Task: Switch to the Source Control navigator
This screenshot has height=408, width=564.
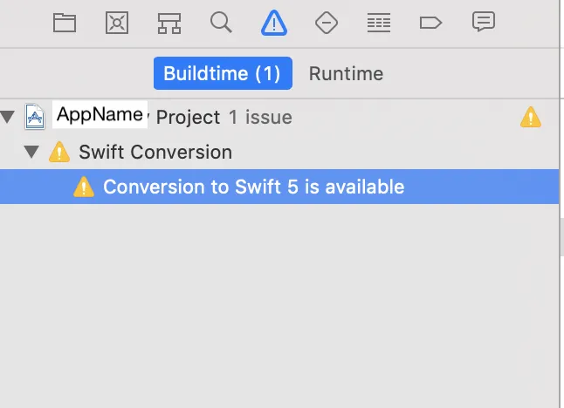Action: (117, 23)
